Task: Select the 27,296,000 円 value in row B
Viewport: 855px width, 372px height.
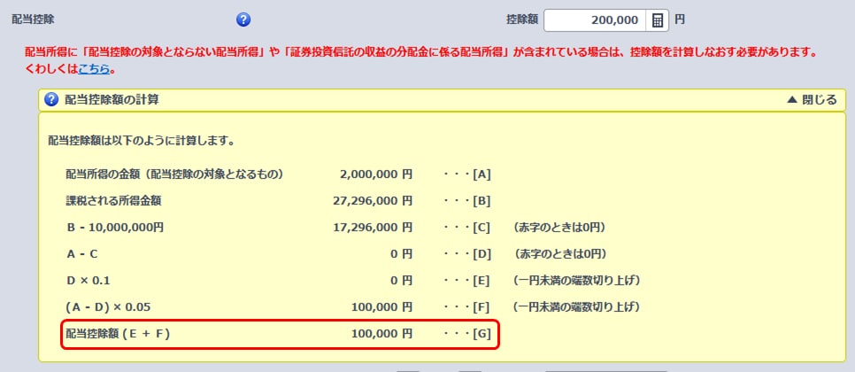Action: point(372,200)
